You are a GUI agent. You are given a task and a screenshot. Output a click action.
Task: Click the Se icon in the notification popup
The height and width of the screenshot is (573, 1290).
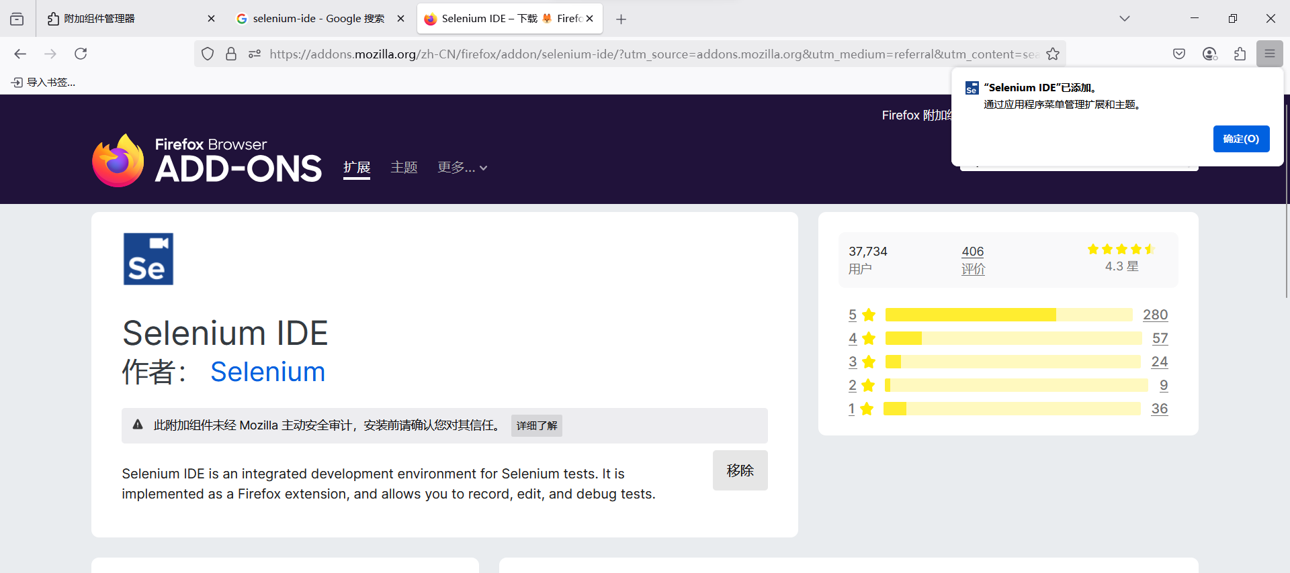(x=972, y=88)
